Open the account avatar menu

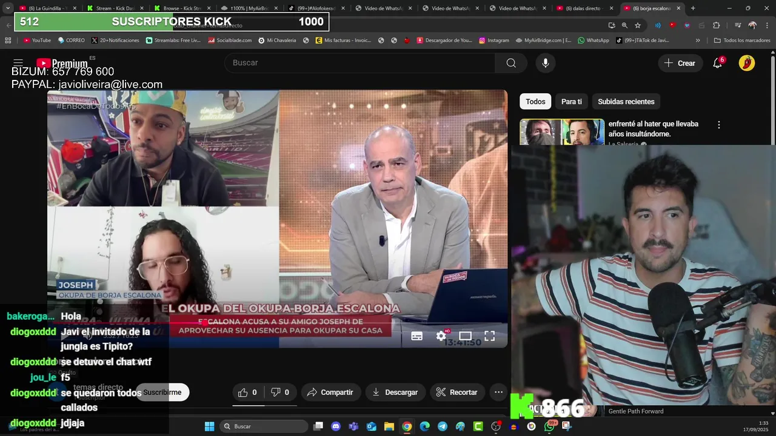(x=747, y=63)
